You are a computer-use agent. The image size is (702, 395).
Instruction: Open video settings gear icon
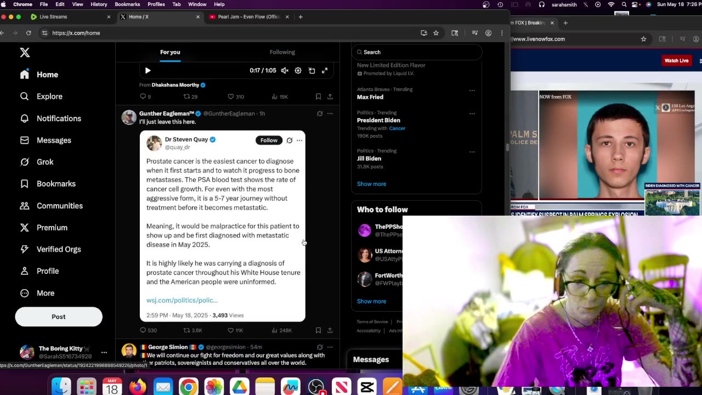pos(298,70)
